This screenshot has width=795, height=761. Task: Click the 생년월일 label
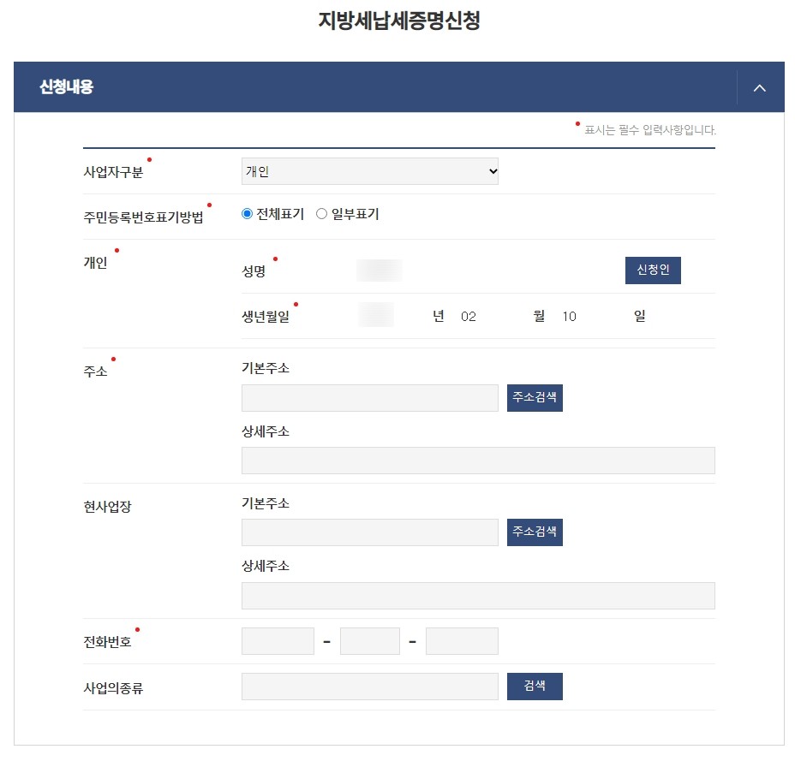tap(266, 317)
